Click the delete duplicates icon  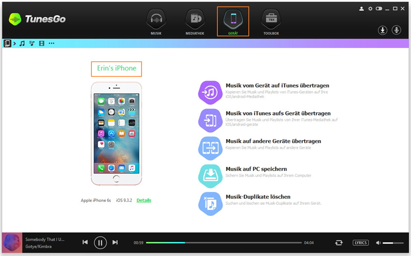[210, 204]
